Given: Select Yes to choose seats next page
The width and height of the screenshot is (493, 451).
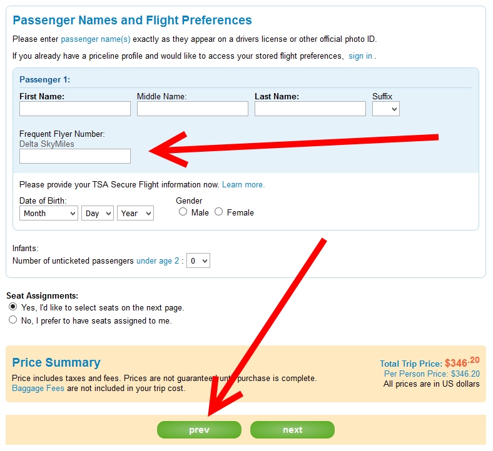Looking at the screenshot, I should (13, 307).
